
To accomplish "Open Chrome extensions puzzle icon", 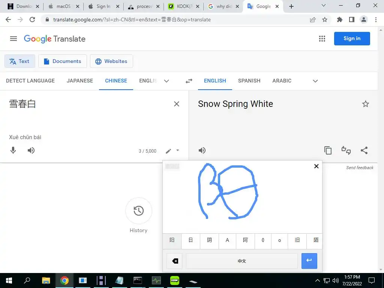I will pyautogui.click(x=340, y=19).
